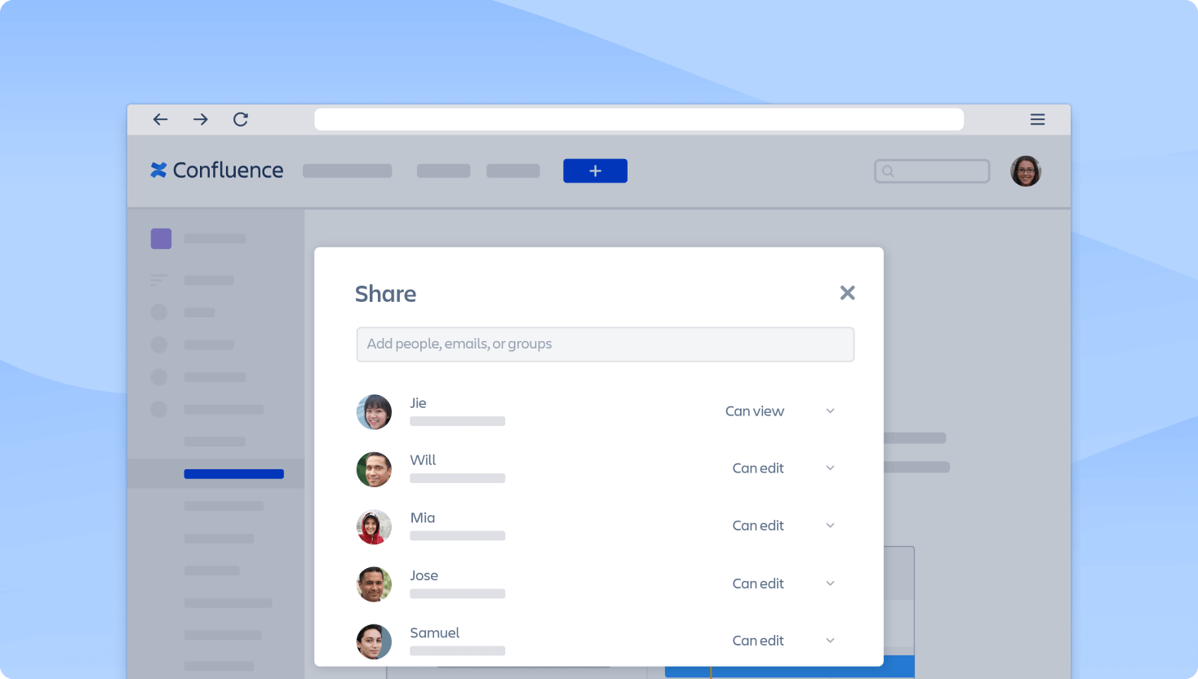Select the Mia permission option Can edit
1198x679 pixels.
point(757,526)
